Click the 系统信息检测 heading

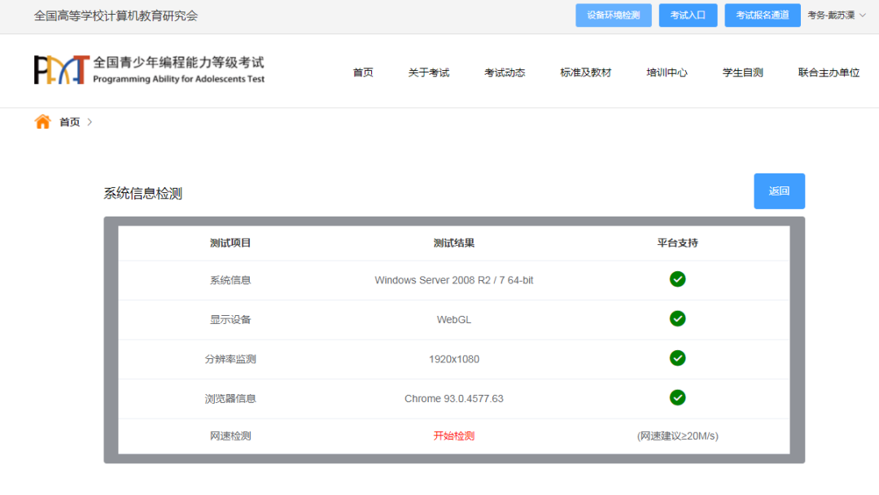pyautogui.click(x=143, y=194)
